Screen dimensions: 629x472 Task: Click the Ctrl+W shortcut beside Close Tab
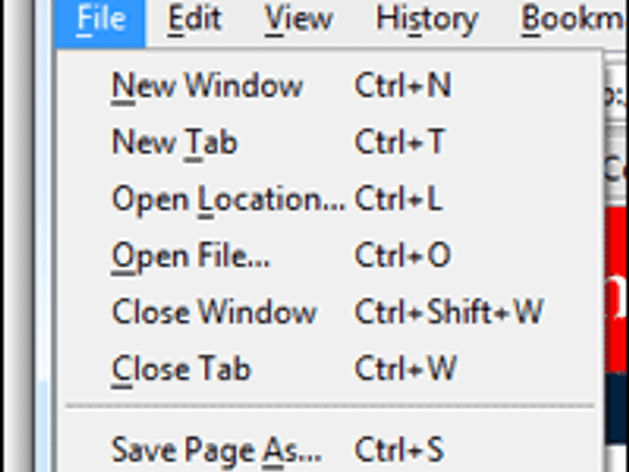pyautogui.click(x=406, y=369)
